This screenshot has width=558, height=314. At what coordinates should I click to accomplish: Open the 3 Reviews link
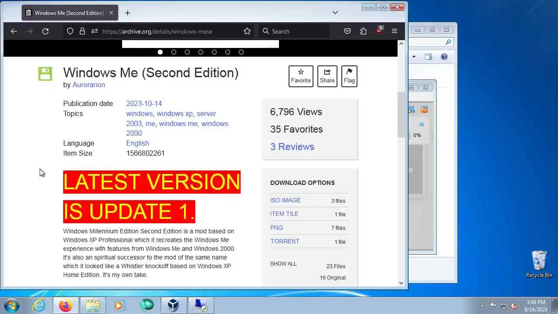pyautogui.click(x=292, y=147)
